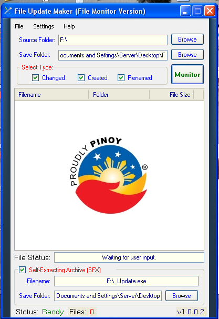Open the Settings menu
219x319 pixels.
click(x=44, y=26)
